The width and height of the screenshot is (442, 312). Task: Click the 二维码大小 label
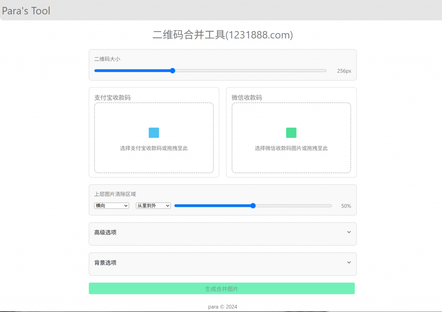click(107, 59)
